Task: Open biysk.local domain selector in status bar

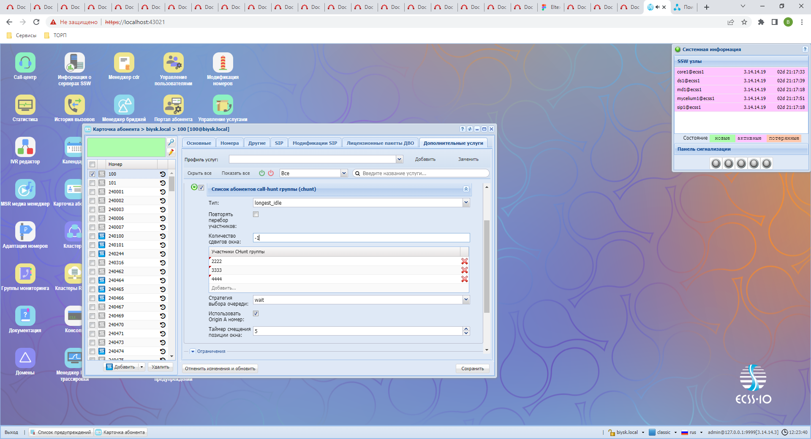Action: (626, 432)
